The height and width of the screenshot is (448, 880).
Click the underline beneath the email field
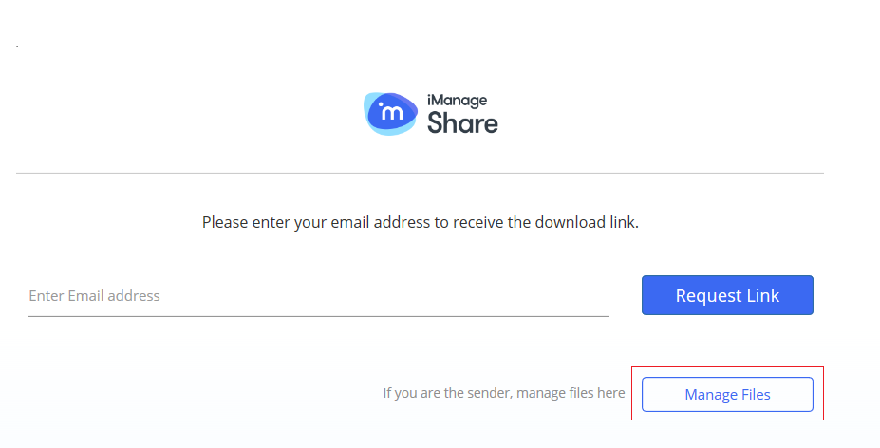[318, 316]
